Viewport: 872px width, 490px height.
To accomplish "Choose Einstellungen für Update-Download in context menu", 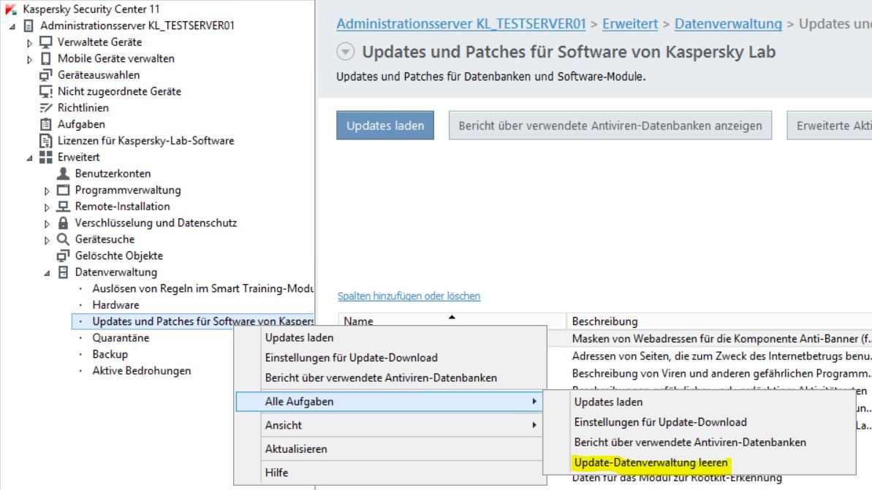I will 390,358.
